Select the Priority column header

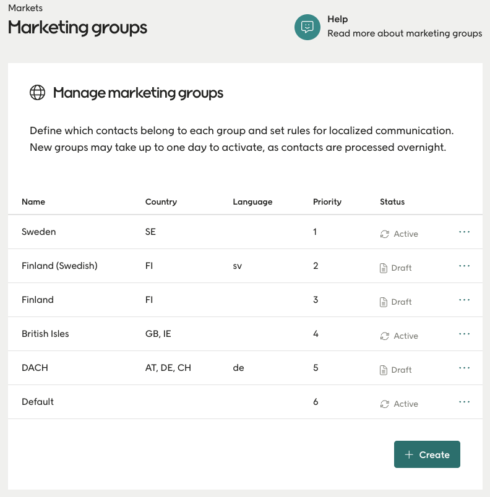tap(327, 202)
